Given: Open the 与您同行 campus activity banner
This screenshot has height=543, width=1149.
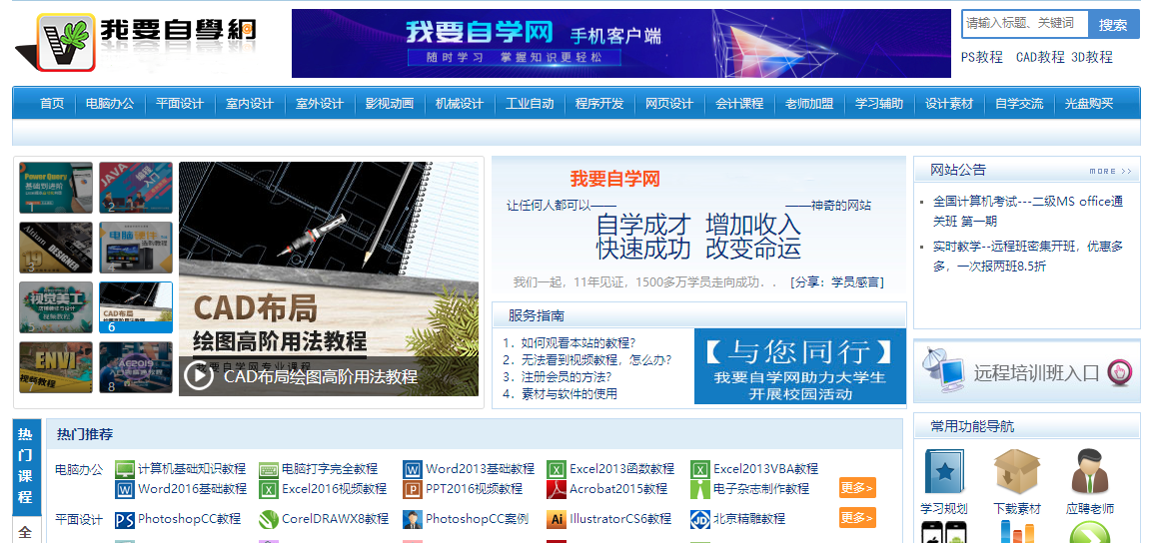Looking at the screenshot, I should point(800,366).
